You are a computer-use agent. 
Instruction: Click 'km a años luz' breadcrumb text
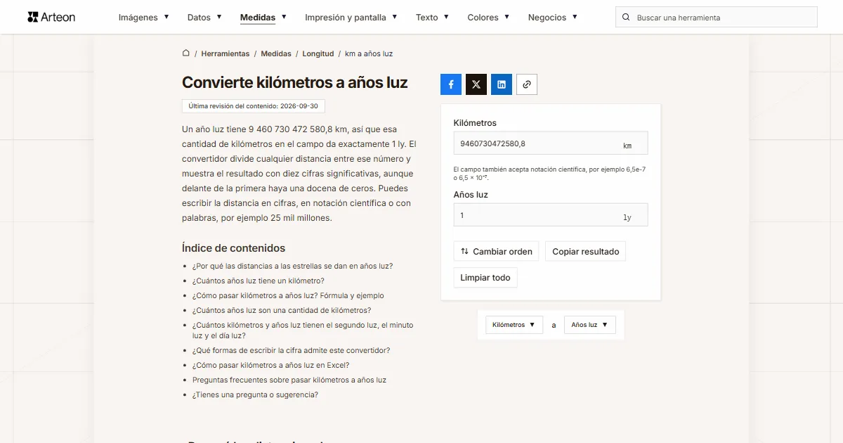coord(369,53)
